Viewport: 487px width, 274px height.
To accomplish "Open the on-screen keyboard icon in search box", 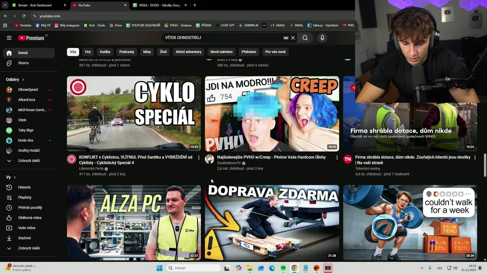I will click(286, 38).
